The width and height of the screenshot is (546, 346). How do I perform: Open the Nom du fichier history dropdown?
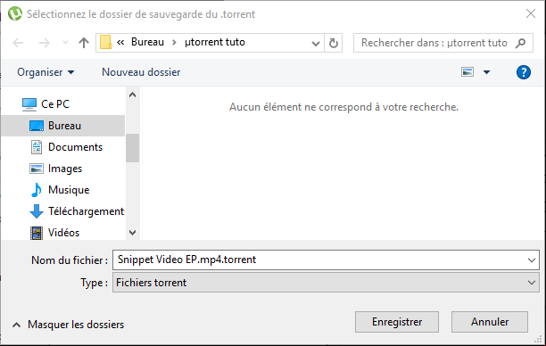click(532, 260)
